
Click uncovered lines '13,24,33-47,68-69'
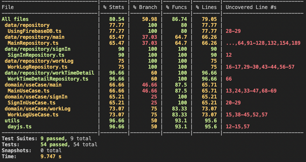251,91
